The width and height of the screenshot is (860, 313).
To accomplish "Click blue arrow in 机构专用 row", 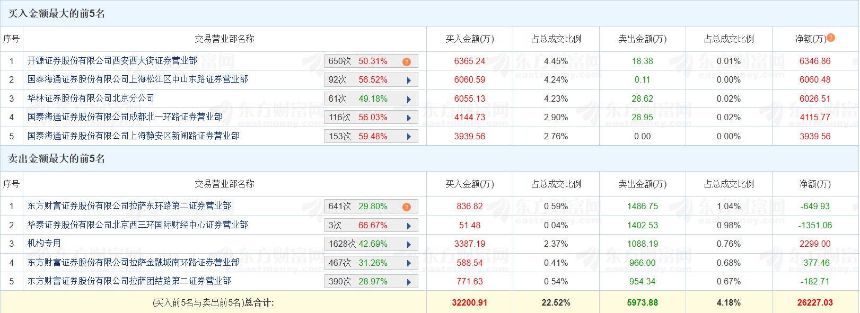I will click(409, 245).
